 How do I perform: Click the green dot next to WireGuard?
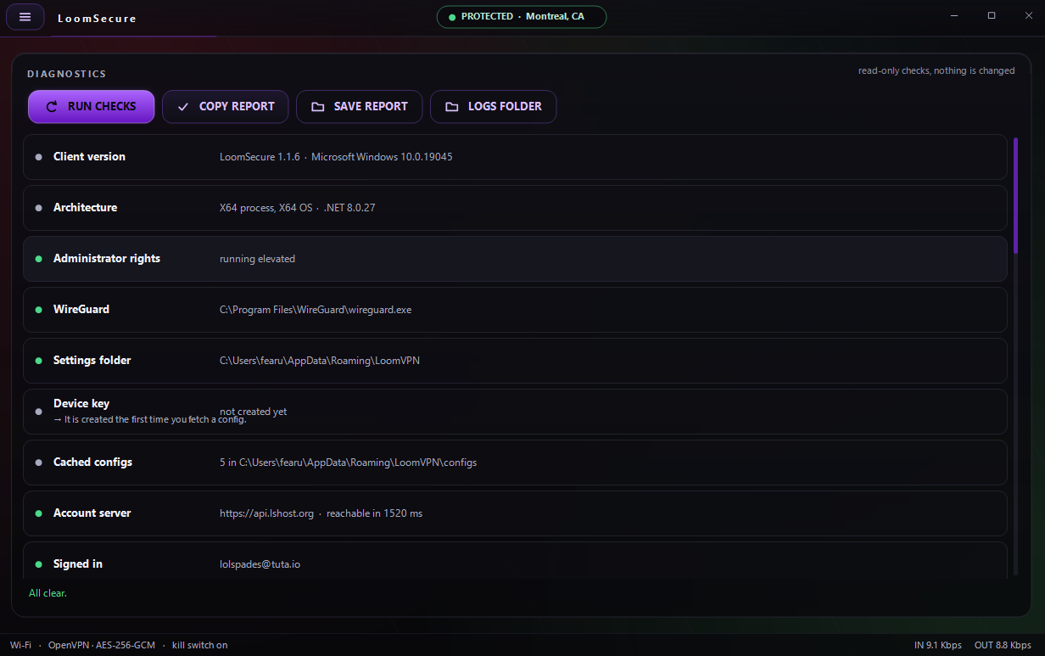click(x=38, y=310)
